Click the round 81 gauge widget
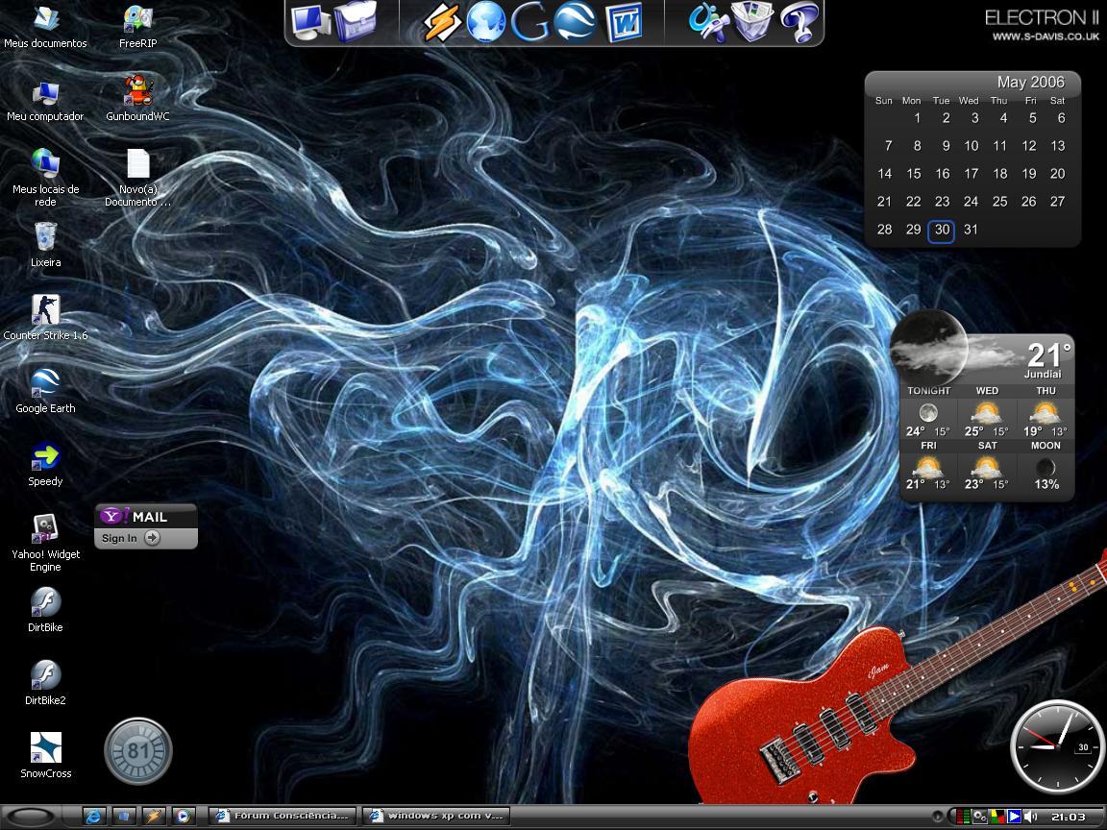 [x=138, y=751]
